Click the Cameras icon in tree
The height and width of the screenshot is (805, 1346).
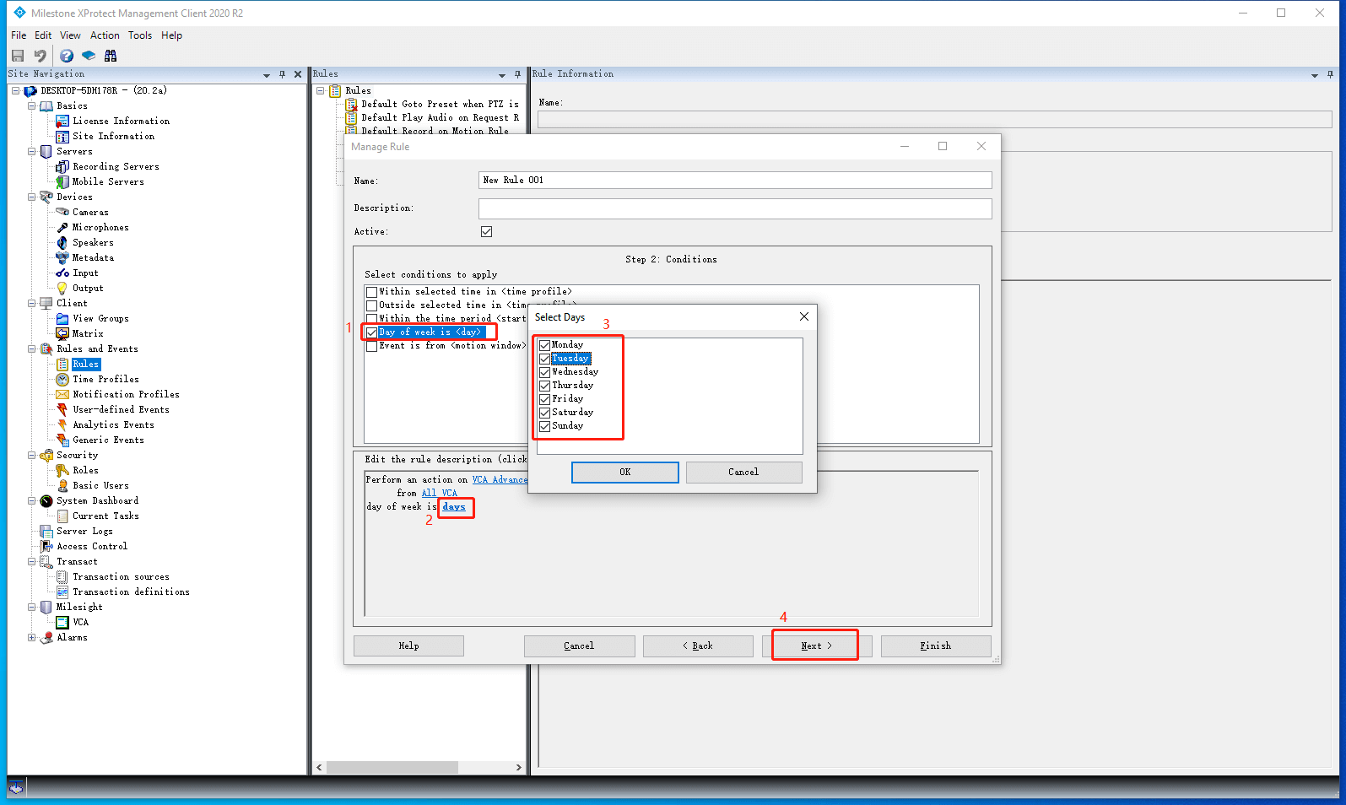62,213
